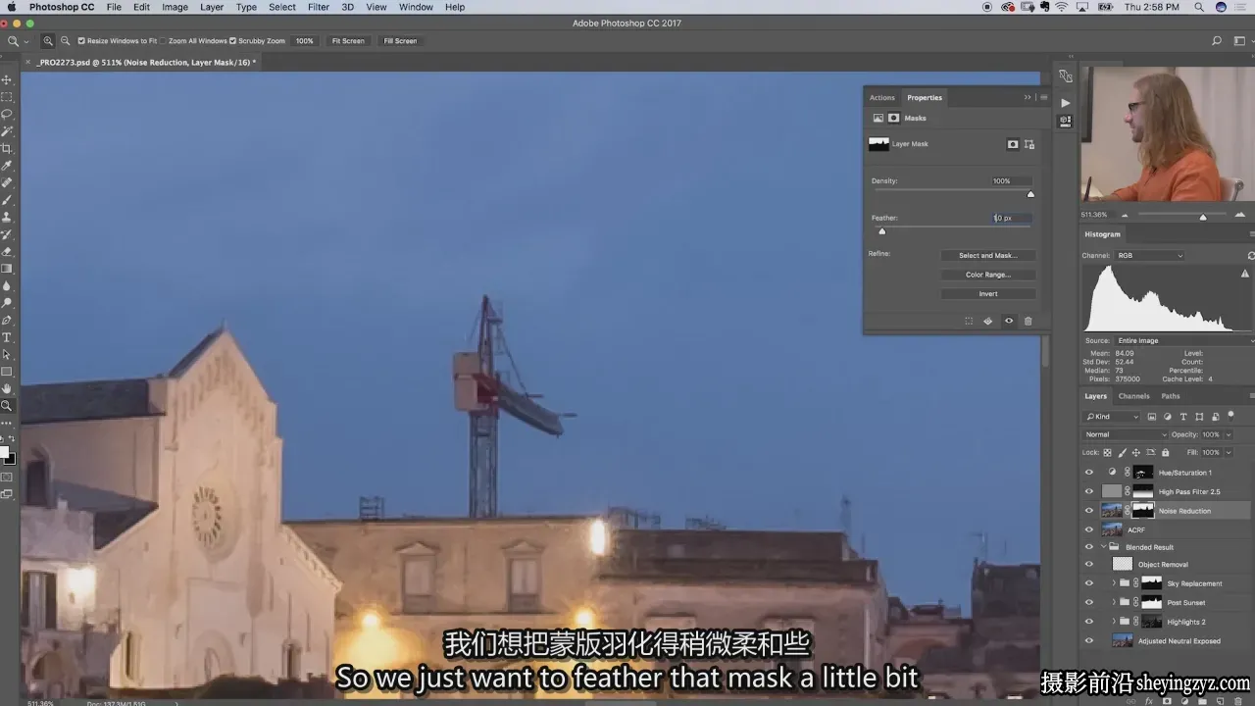Open the Filter menu
Viewport: 1255px width, 706px height.
[x=319, y=7]
